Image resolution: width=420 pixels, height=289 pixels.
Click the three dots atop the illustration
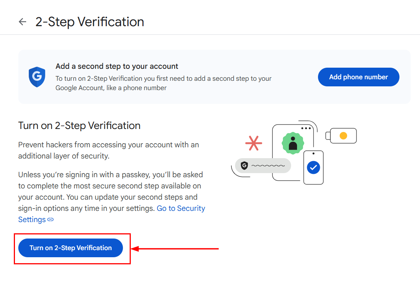click(x=306, y=128)
